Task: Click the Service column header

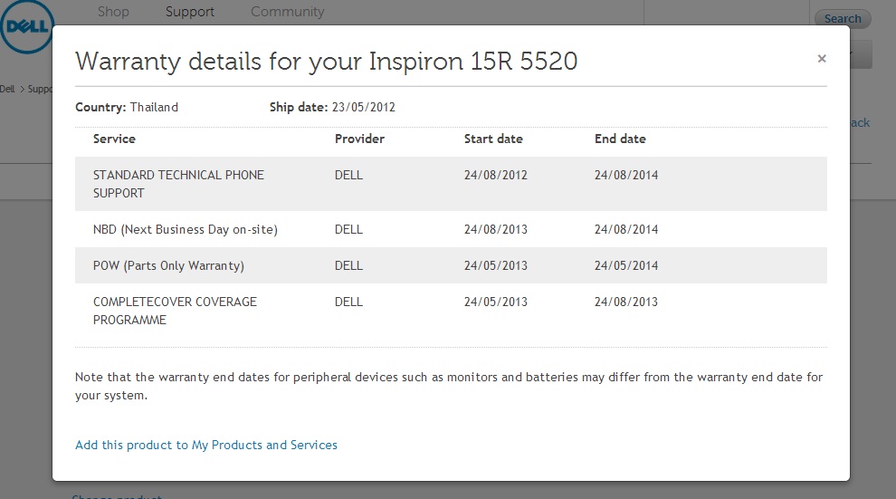Action: tap(114, 139)
